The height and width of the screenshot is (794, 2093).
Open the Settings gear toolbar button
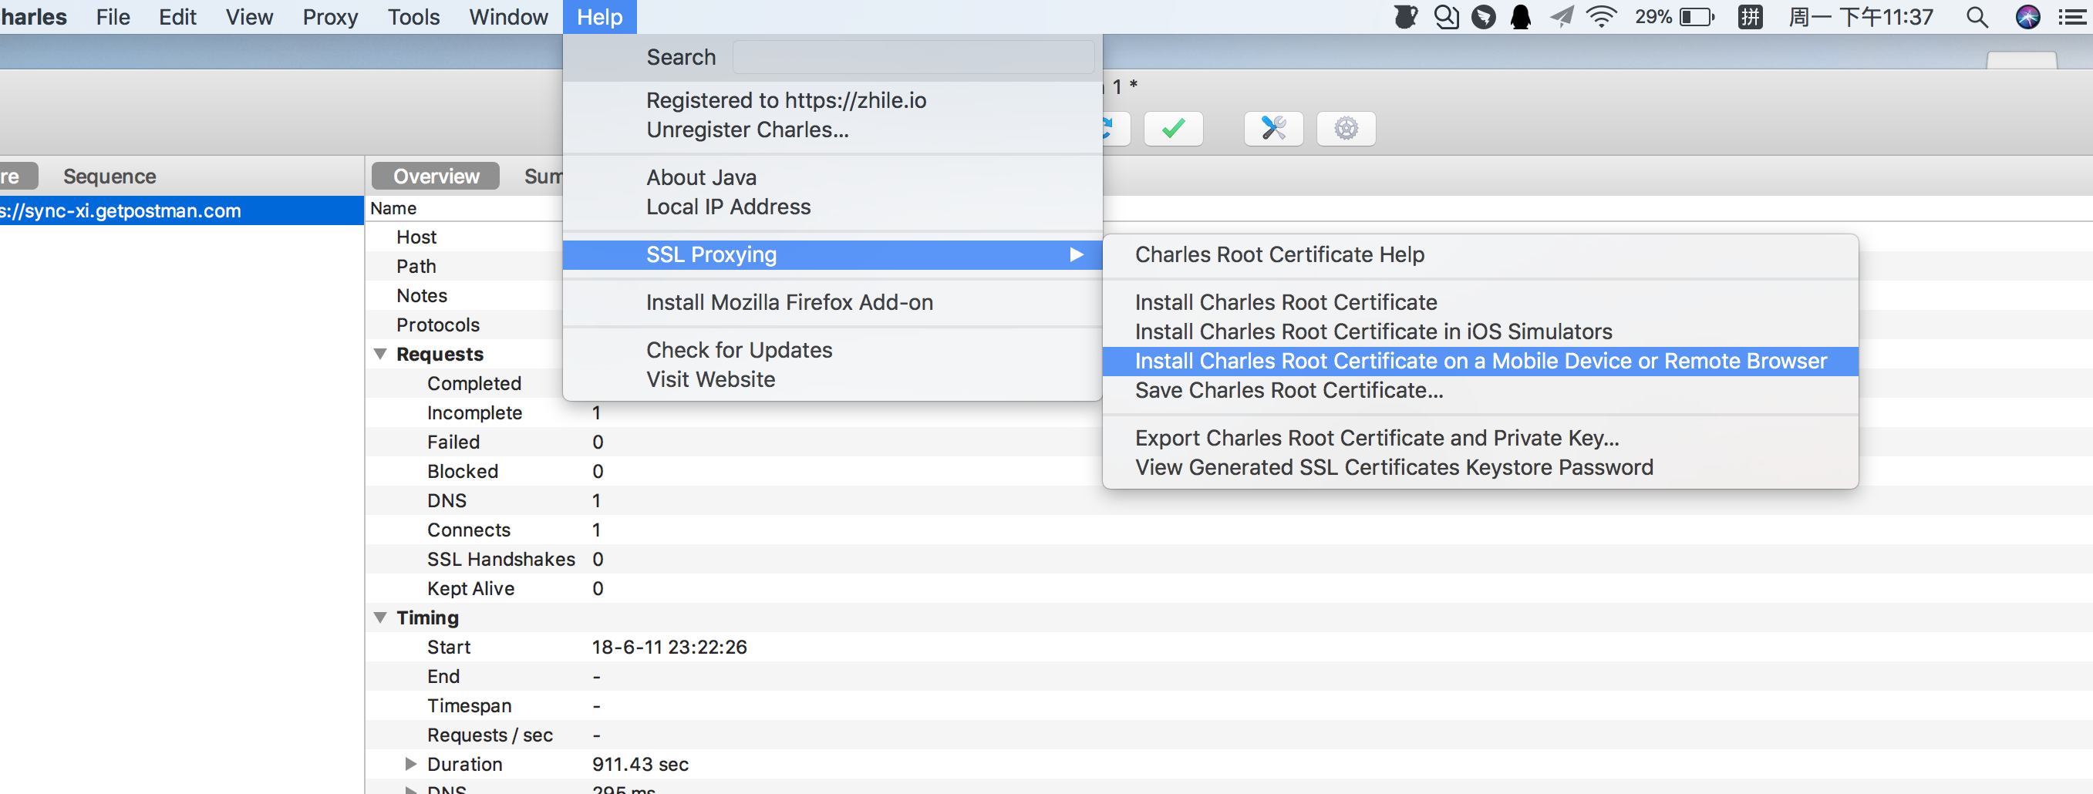click(1346, 128)
